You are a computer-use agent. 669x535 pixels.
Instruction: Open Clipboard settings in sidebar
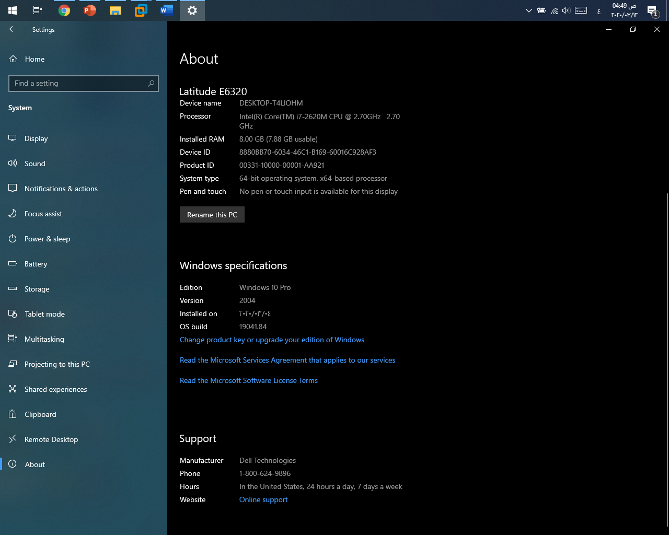84,414
